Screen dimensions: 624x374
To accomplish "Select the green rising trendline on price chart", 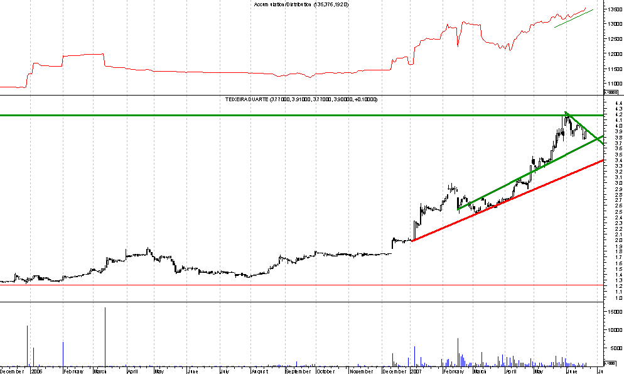I will (530, 173).
